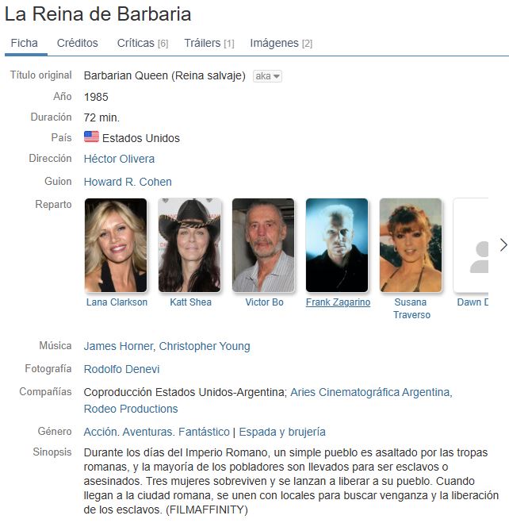Viewport: 509px width, 523px height.
Task: Switch to the Créditos tab
Action: tap(77, 43)
